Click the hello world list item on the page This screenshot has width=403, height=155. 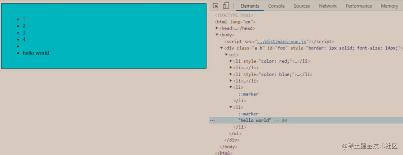tap(36, 53)
